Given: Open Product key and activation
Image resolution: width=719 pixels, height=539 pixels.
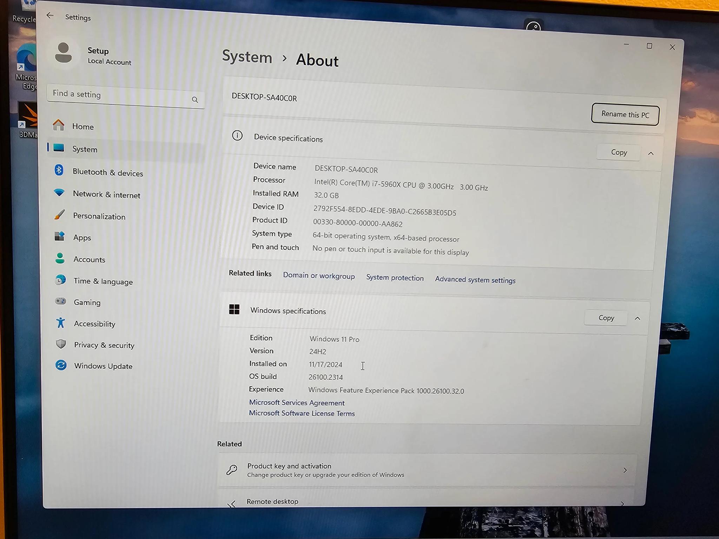Looking at the screenshot, I should coord(427,470).
